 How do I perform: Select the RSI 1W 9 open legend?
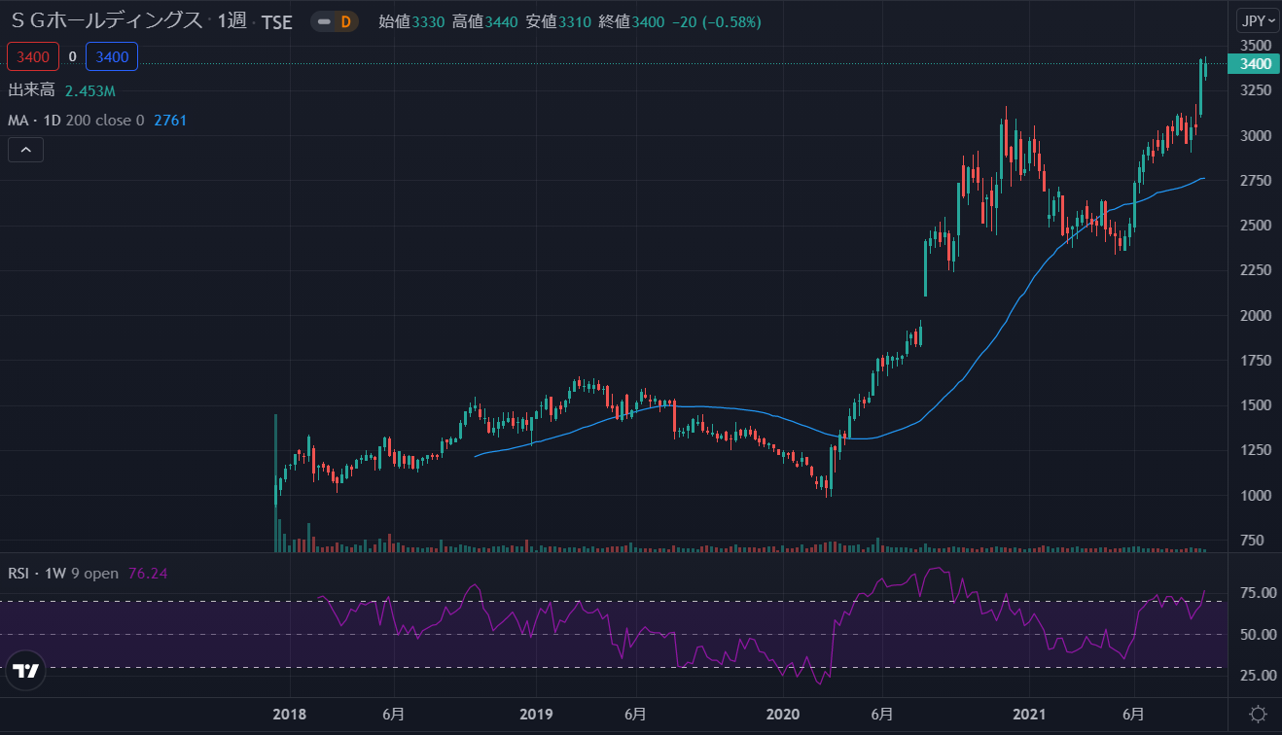63,574
